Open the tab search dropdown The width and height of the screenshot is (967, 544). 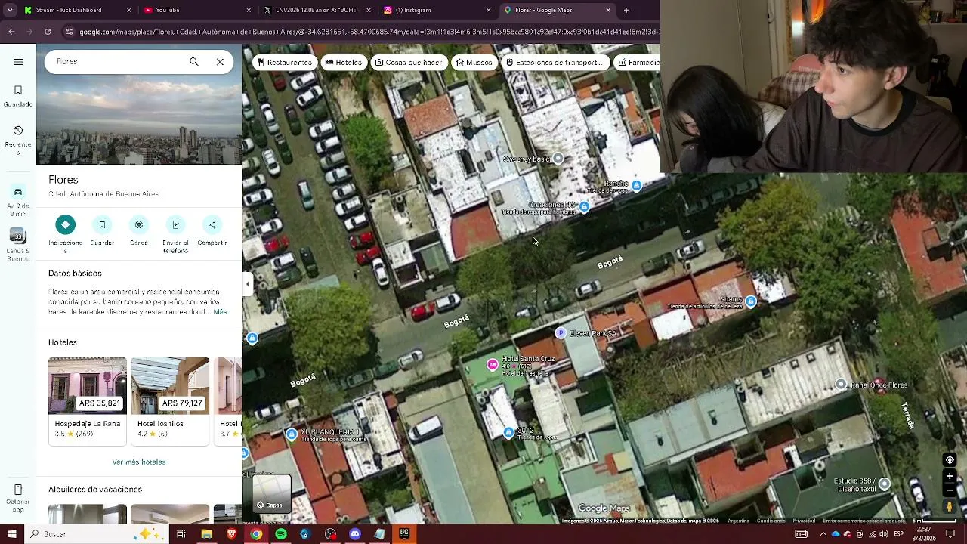[x=10, y=11]
